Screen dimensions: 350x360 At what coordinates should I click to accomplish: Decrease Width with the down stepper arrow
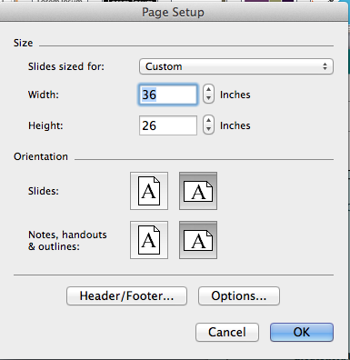point(208,98)
